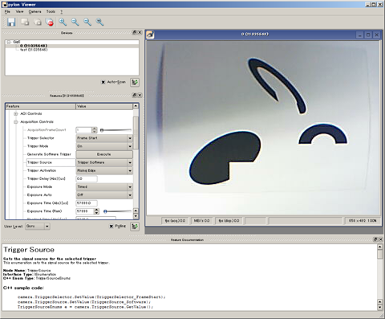Image resolution: width=385 pixels, height=319 pixels.
Task: Click the single grab toolbar icon
Action: click(25, 22)
